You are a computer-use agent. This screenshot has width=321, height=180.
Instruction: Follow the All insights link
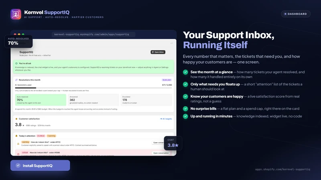coord(166,119)
